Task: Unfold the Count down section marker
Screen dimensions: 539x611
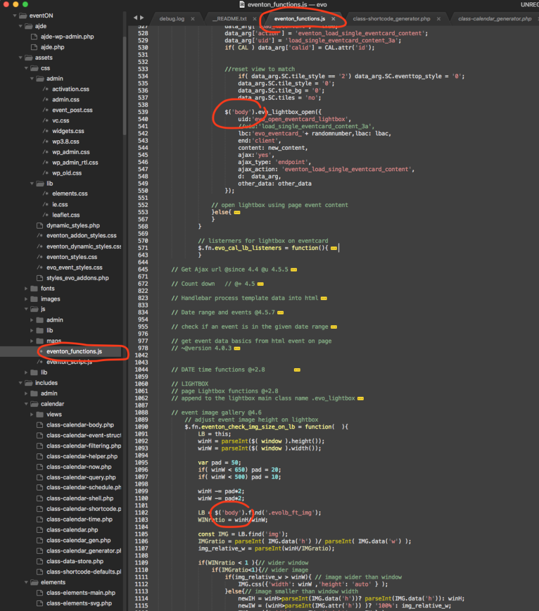Action: [x=261, y=284]
